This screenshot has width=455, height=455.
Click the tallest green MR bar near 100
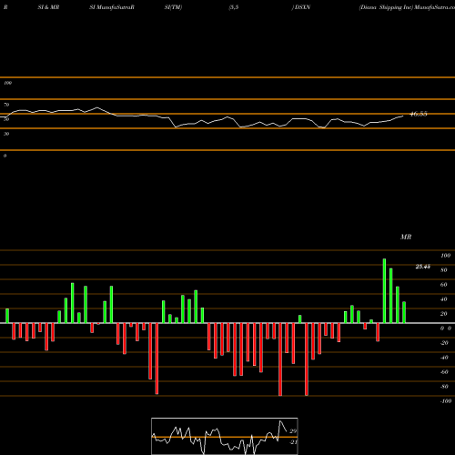(x=384, y=291)
